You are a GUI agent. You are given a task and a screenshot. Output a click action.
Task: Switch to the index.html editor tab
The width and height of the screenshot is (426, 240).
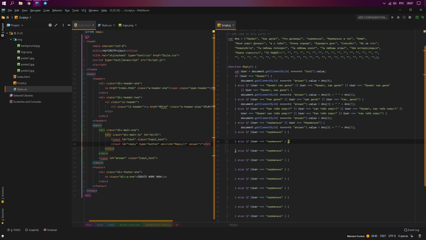pyautogui.click(x=84, y=25)
